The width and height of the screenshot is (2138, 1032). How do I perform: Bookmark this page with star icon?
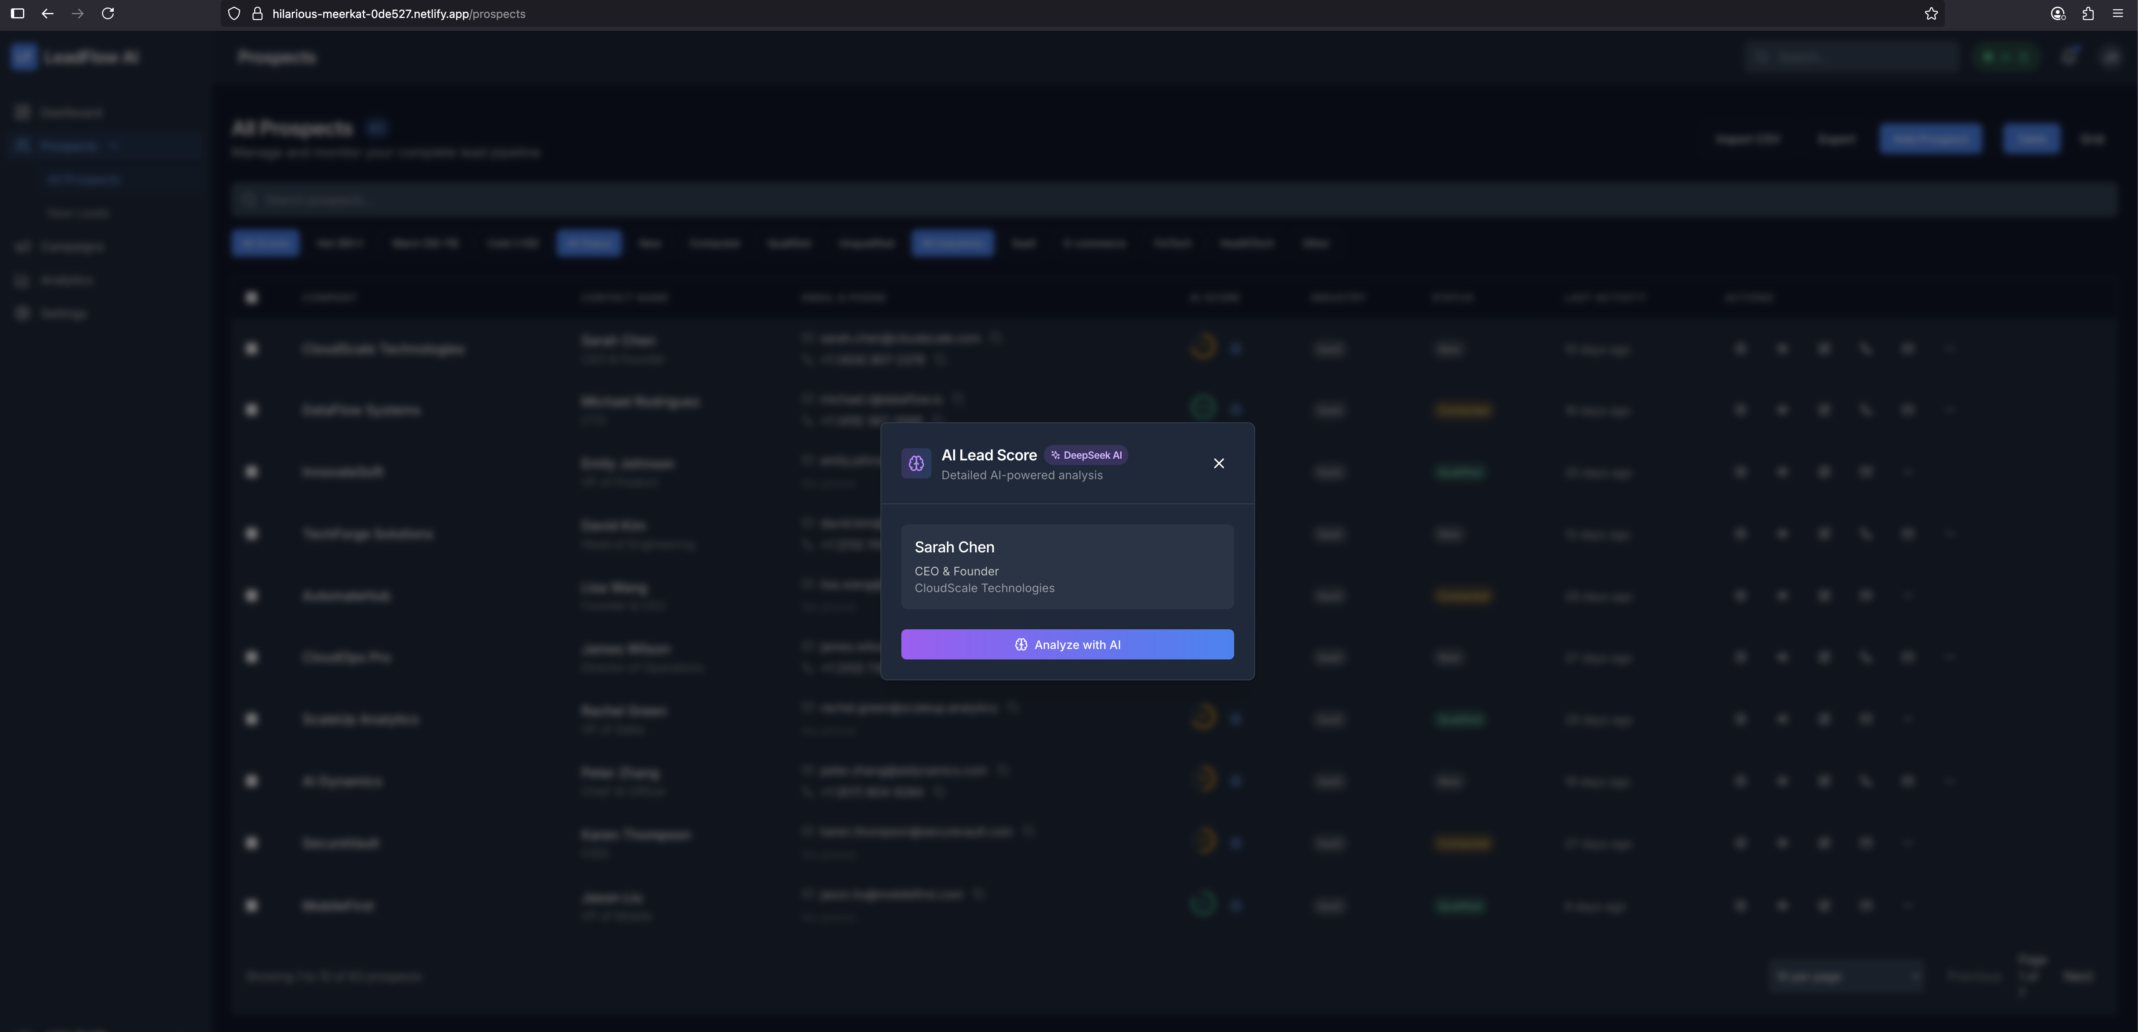click(x=1931, y=13)
